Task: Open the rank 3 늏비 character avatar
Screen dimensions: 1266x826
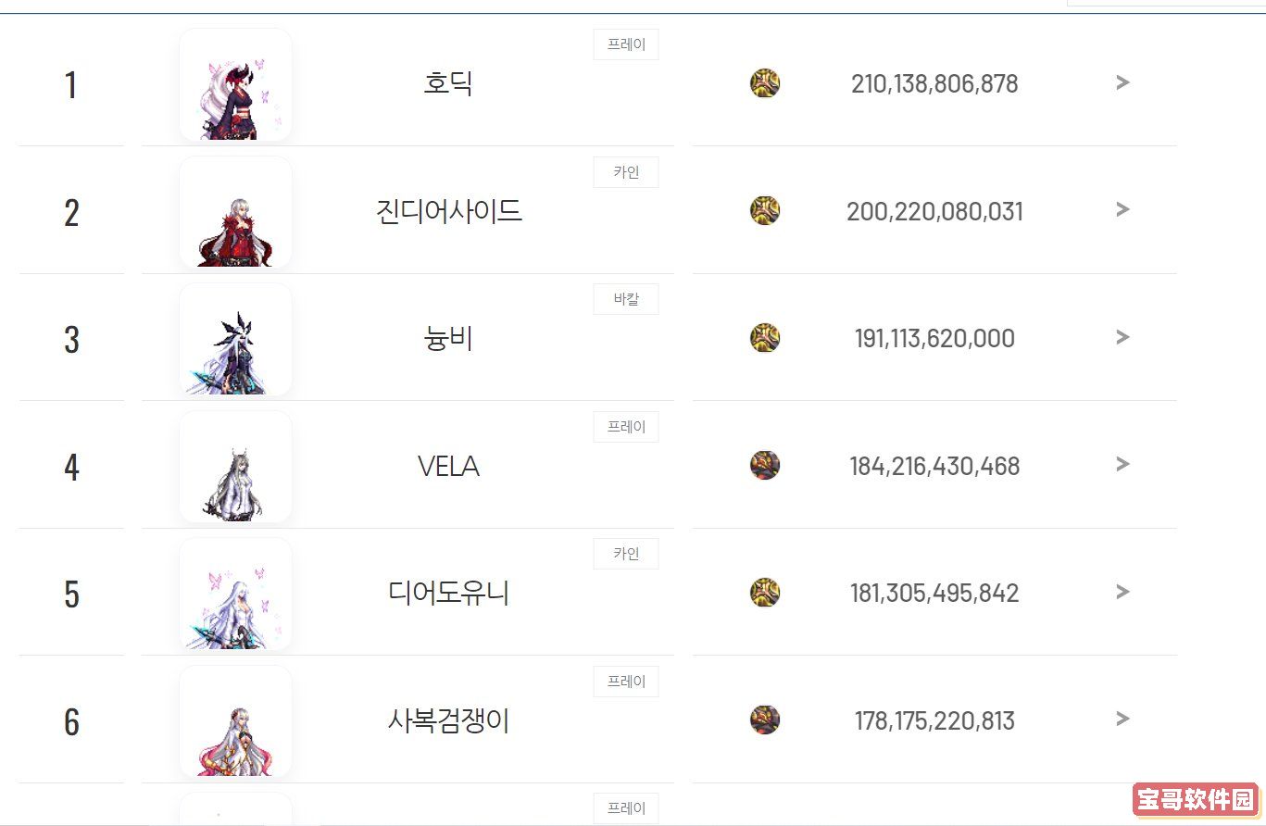Action: click(x=235, y=339)
